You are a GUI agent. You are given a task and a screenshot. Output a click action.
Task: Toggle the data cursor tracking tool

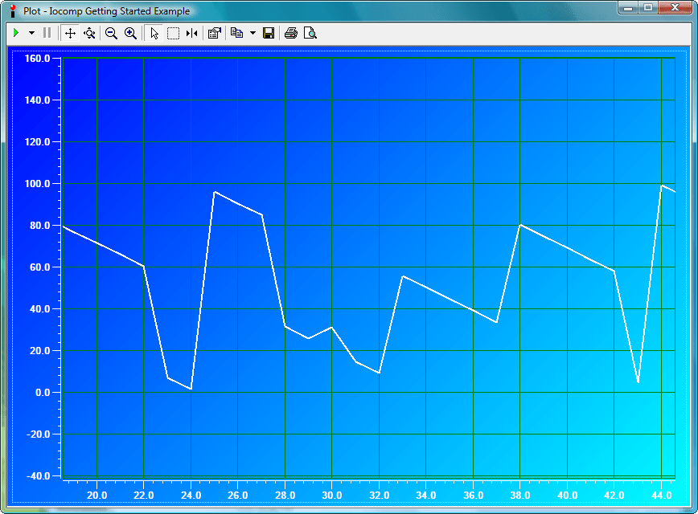coord(191,33)
